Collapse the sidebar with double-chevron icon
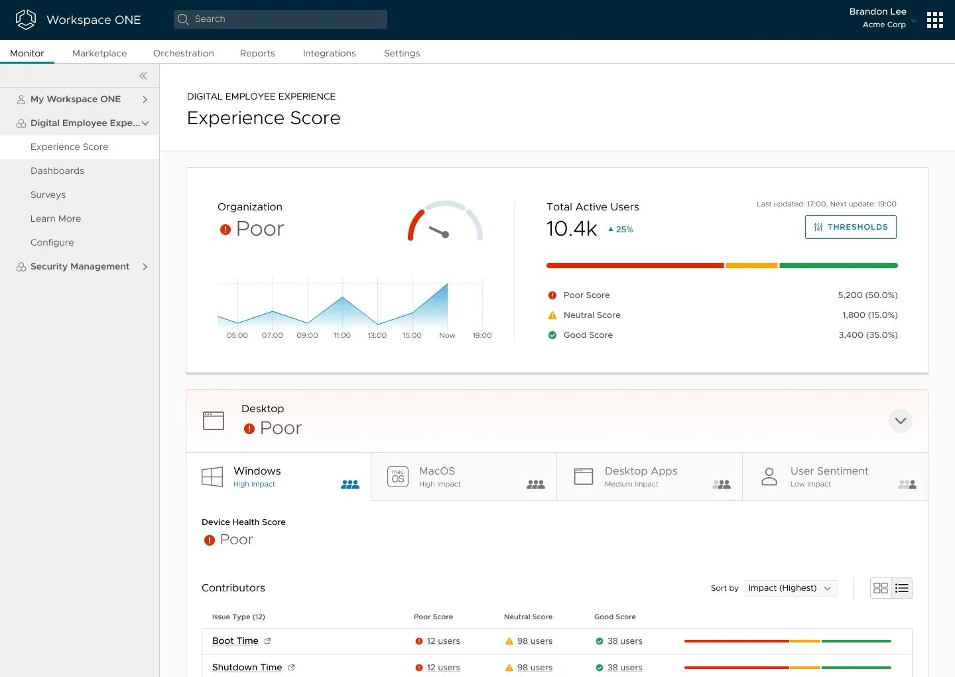 click(143, 76)
